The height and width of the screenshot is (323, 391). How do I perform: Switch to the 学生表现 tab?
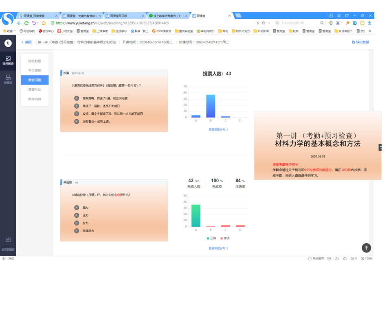click(x=35, y=70)
